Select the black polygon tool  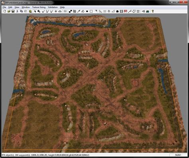coord(117,12)
